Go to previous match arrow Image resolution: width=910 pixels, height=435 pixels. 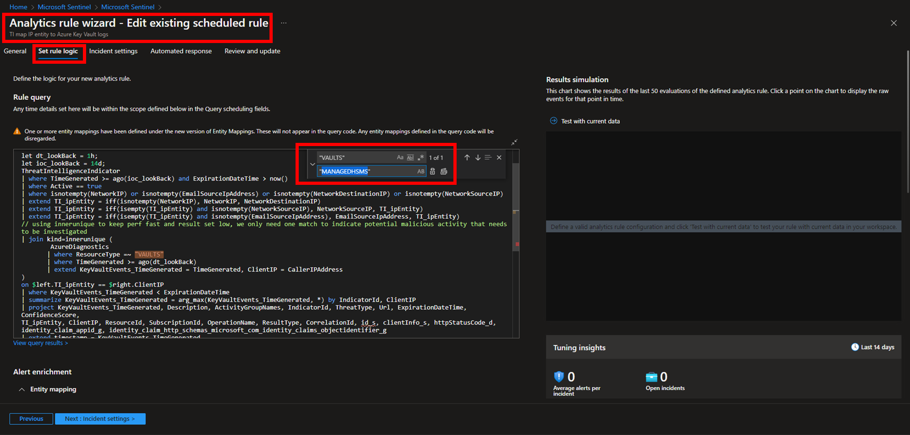[467, 158]
